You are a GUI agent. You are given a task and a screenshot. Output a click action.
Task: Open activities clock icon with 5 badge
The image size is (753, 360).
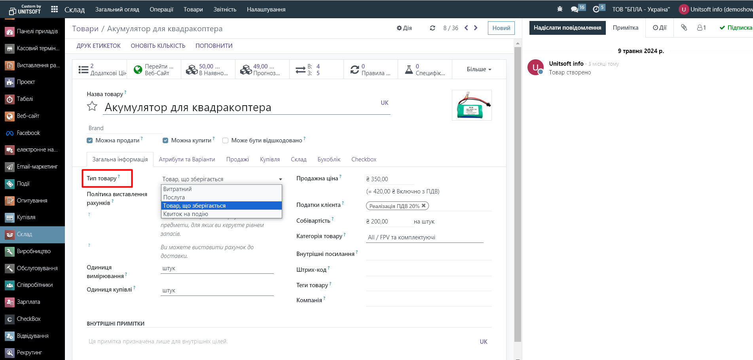pos(596,9)
